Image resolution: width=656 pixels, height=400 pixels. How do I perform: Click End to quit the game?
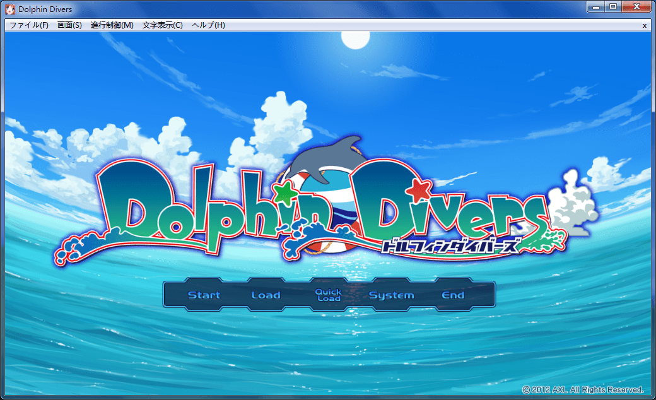coord(453,295)
